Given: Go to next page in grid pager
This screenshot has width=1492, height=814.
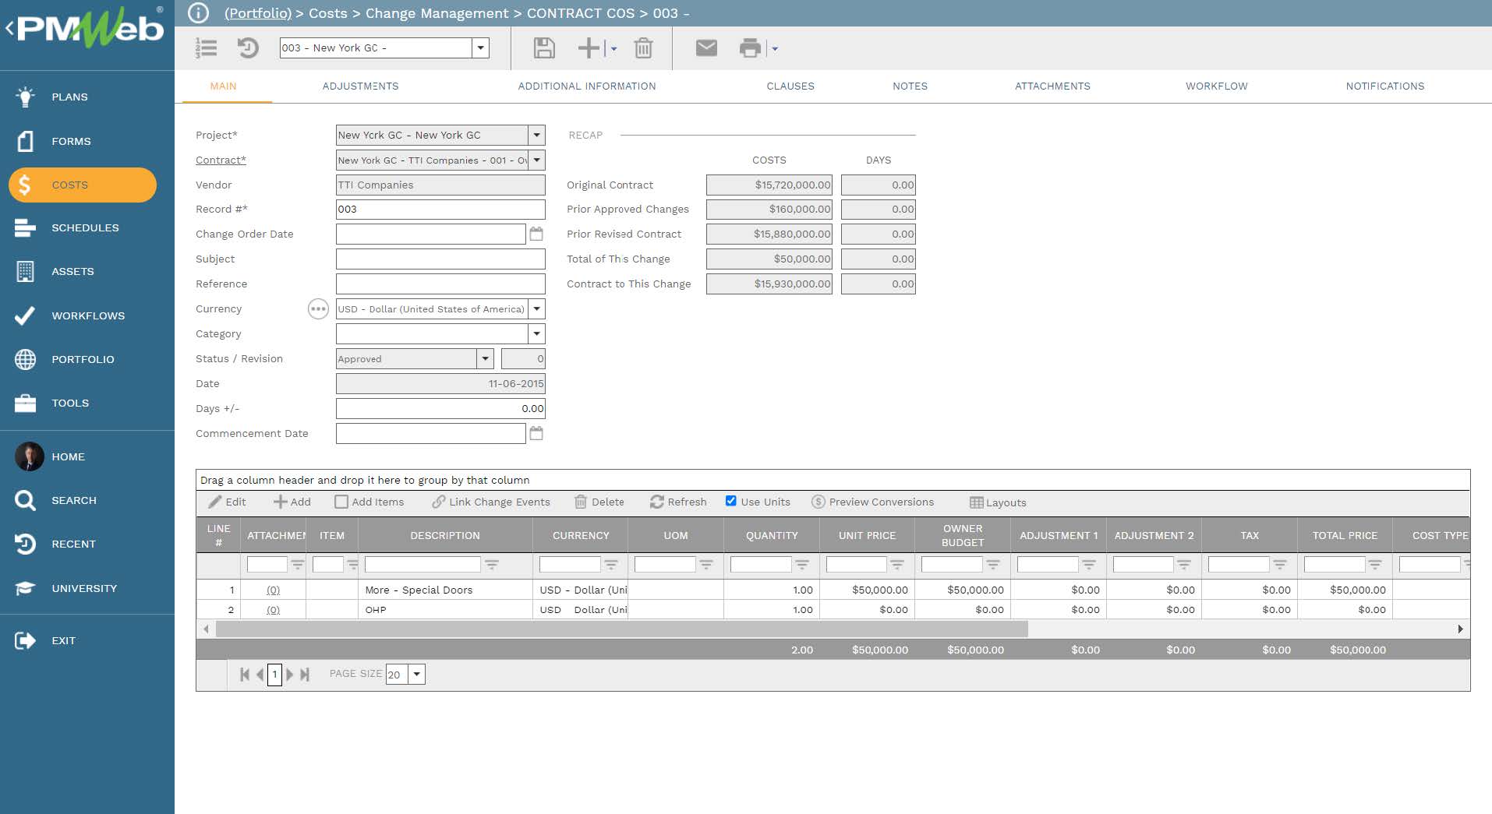Looking at the screenshot, I should tap(290, 675).
